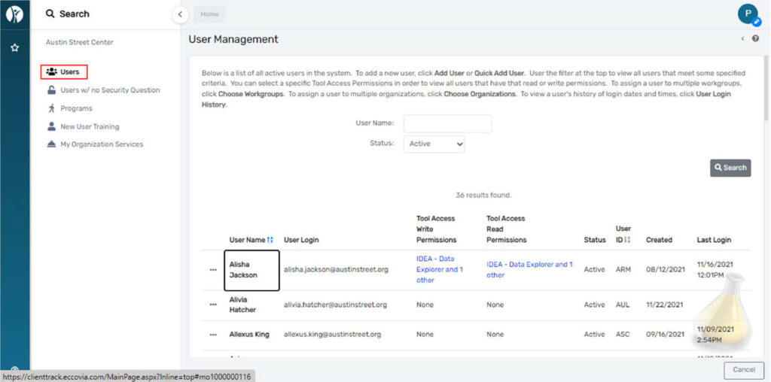This screenshot has width=771, height=382.
Task: Focus the User Name input field
Action: pyautogui.click(x=447, y=123)
